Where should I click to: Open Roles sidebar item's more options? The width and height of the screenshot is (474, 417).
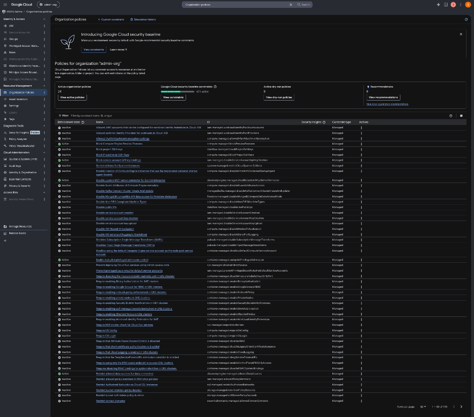coord(44,52)
